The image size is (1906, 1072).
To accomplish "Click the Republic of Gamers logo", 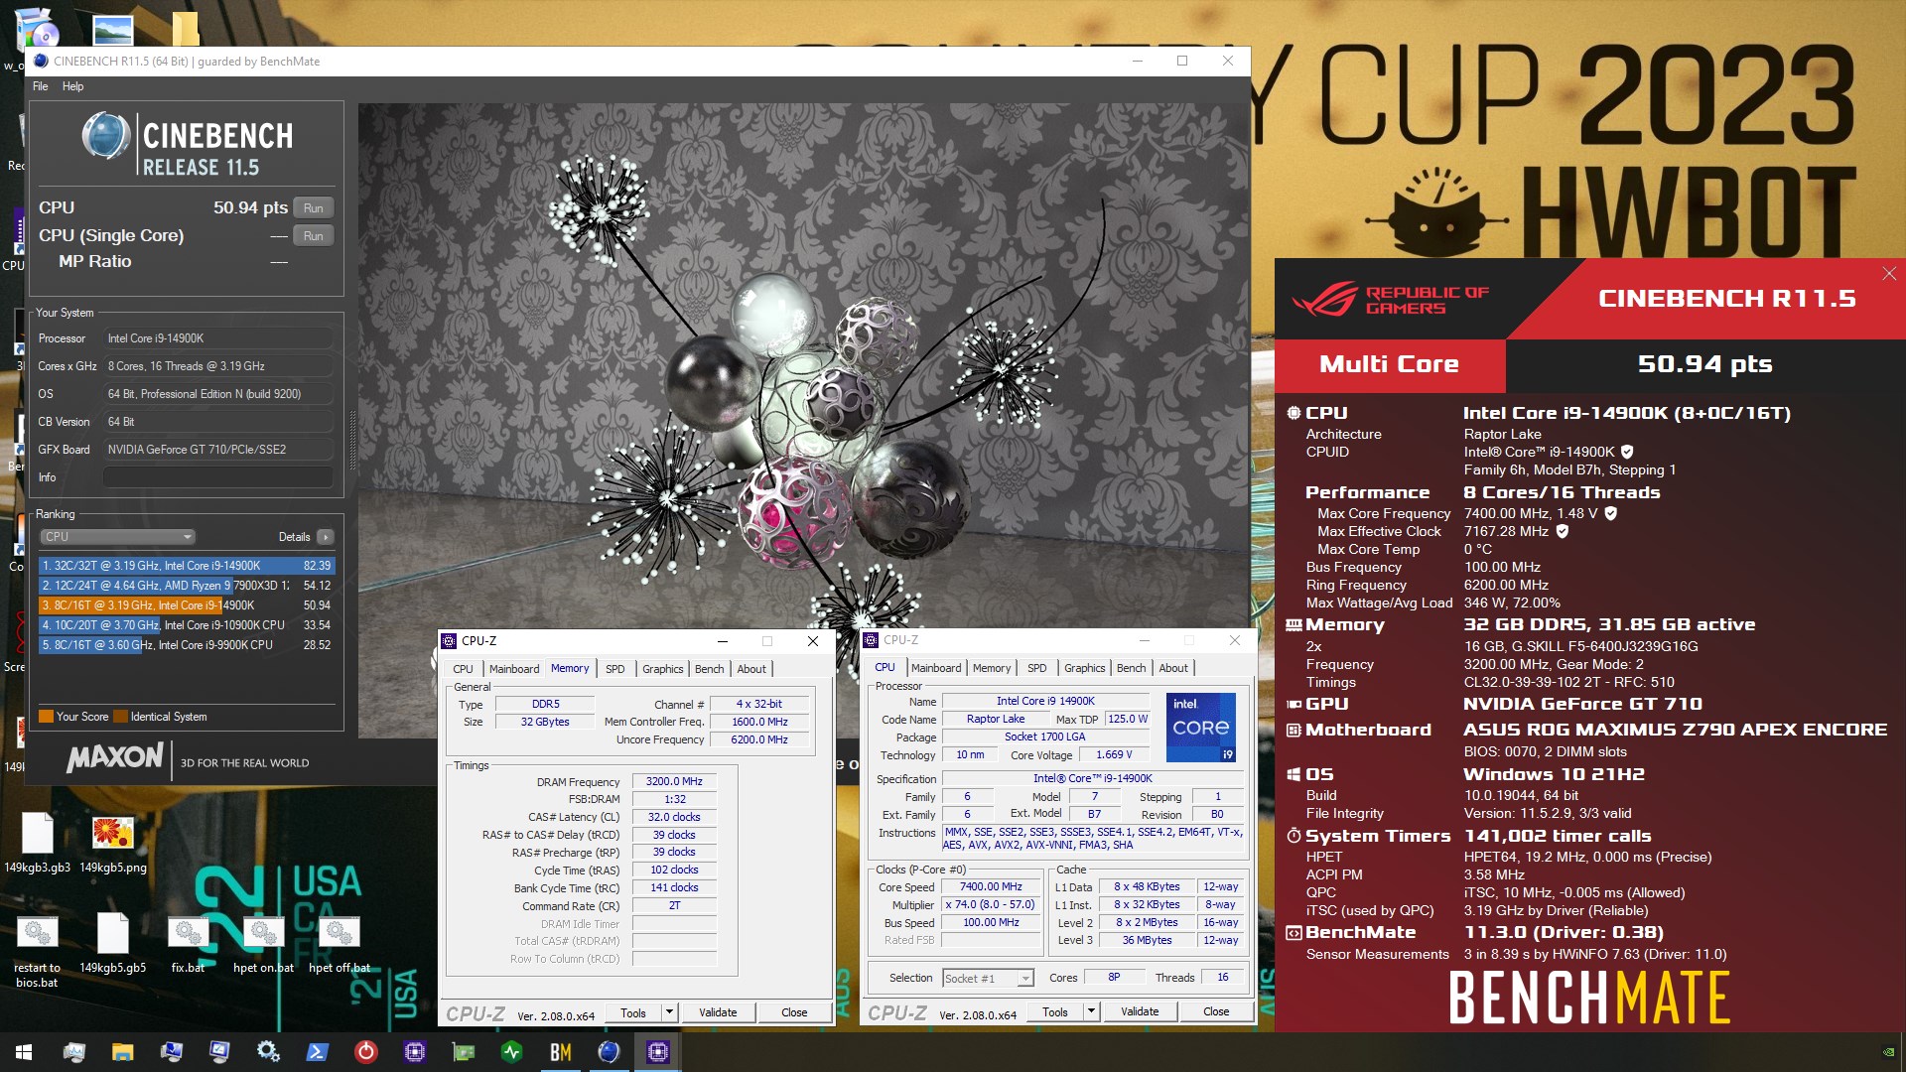I will [1389, 299].
